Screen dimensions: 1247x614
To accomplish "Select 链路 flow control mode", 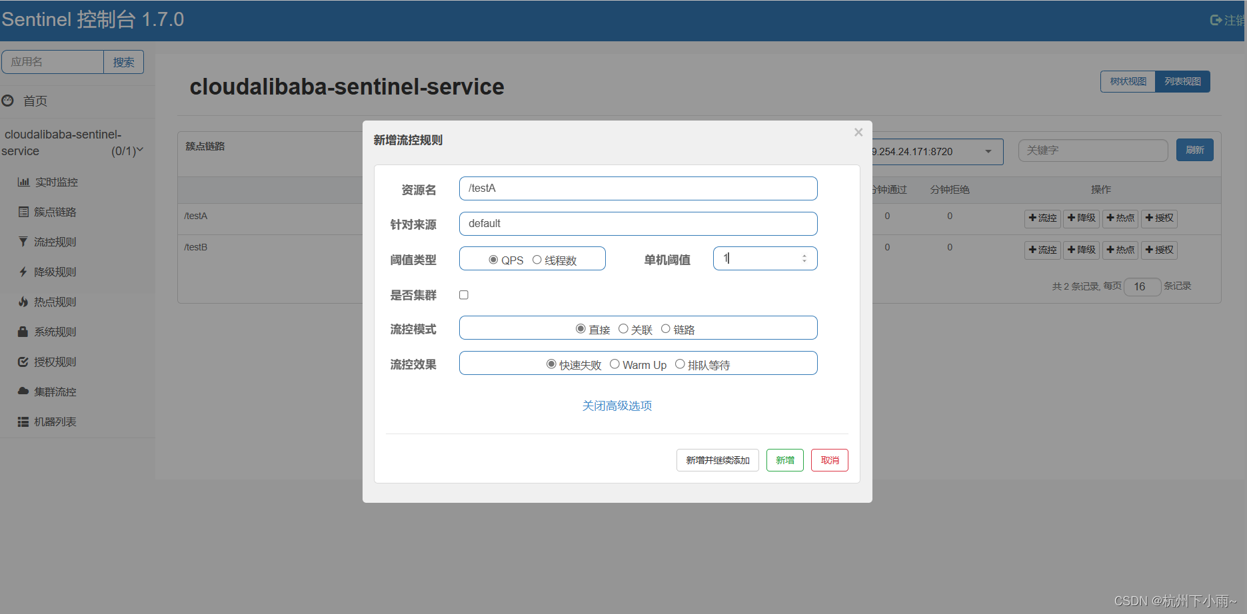I will (x=665, y=329).
